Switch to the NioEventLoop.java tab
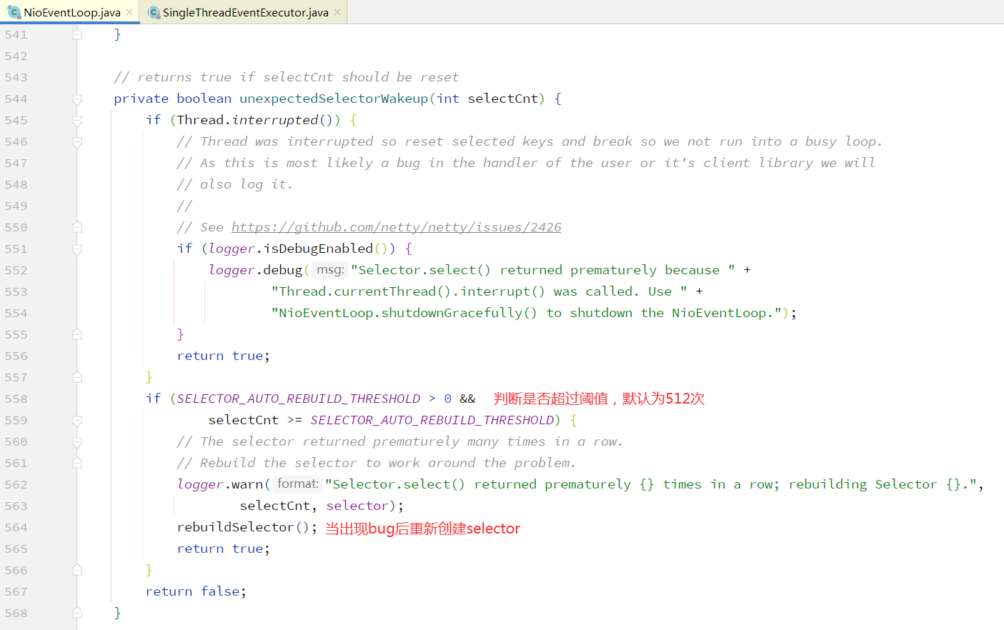The height and width of the screenshot is (630, 1004). (71, 12)
